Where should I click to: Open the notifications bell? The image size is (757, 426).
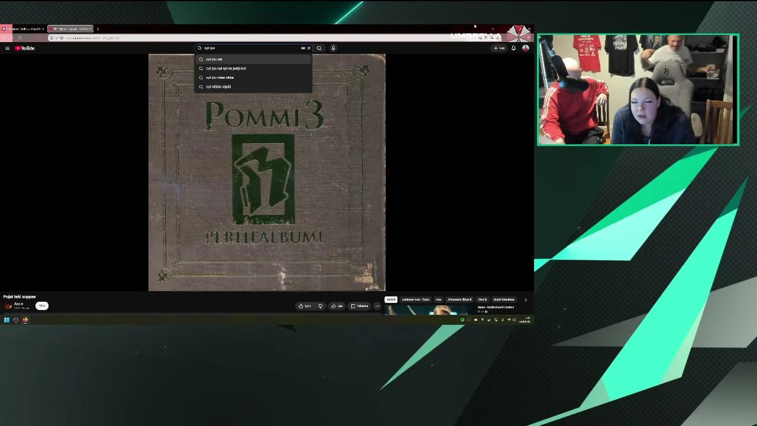pyautogui.click(x=513, y=48)
